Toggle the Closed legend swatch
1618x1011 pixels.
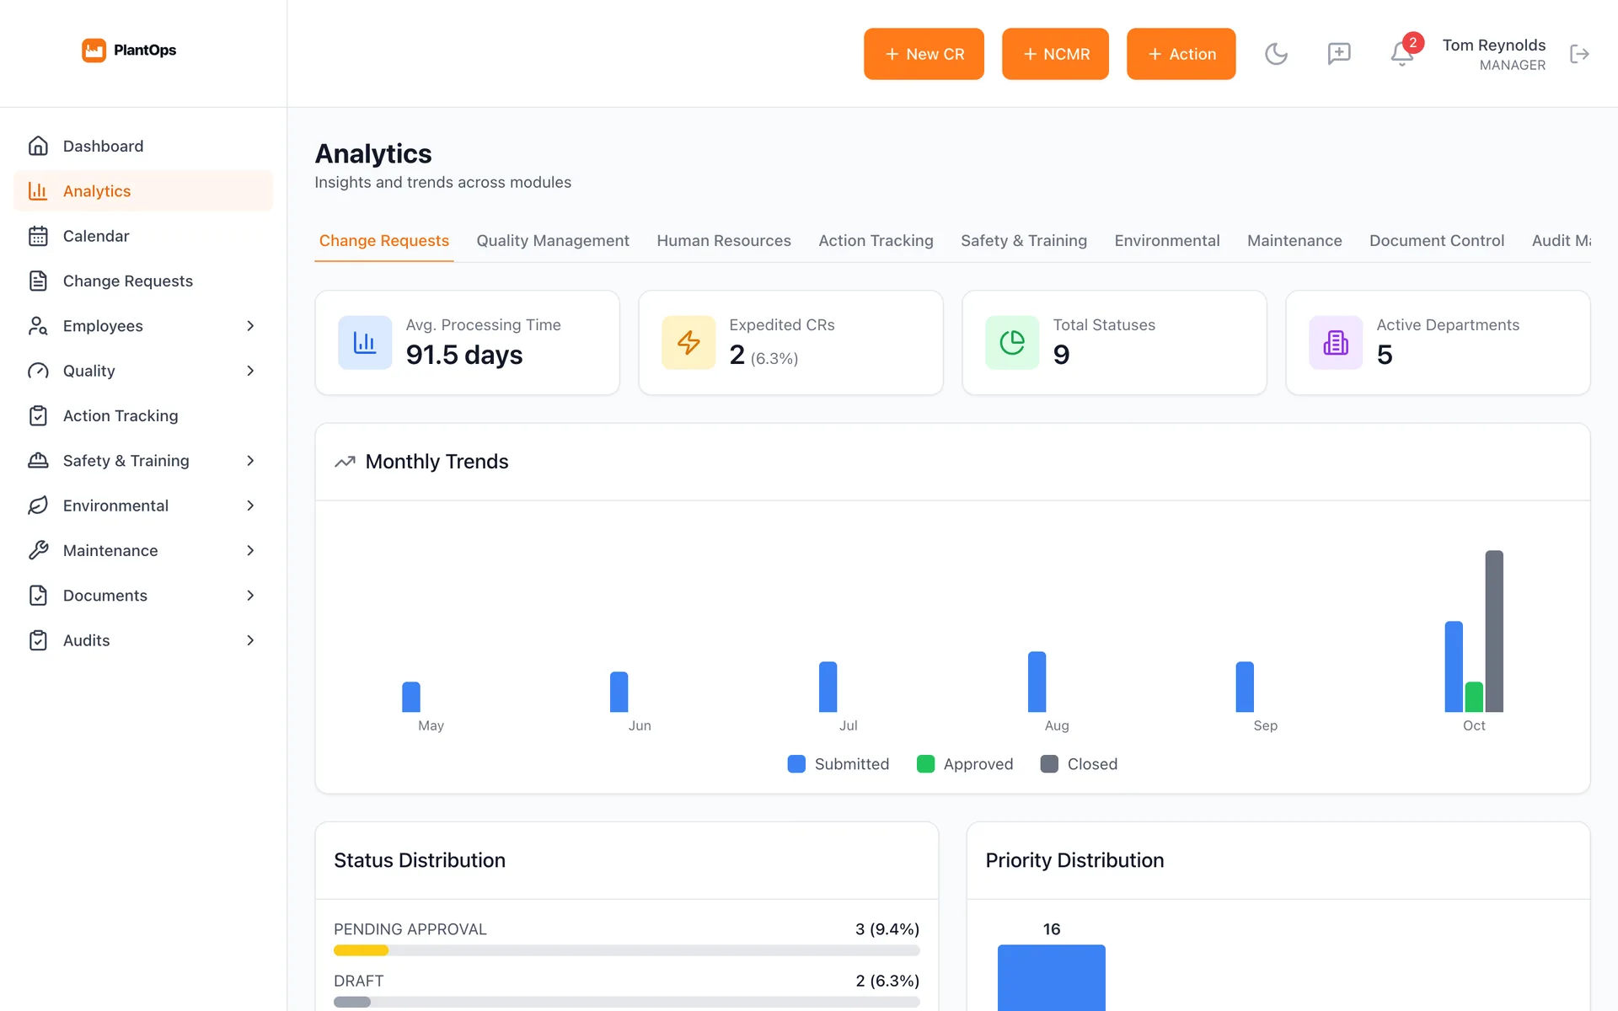click(x=1049, y=764)
